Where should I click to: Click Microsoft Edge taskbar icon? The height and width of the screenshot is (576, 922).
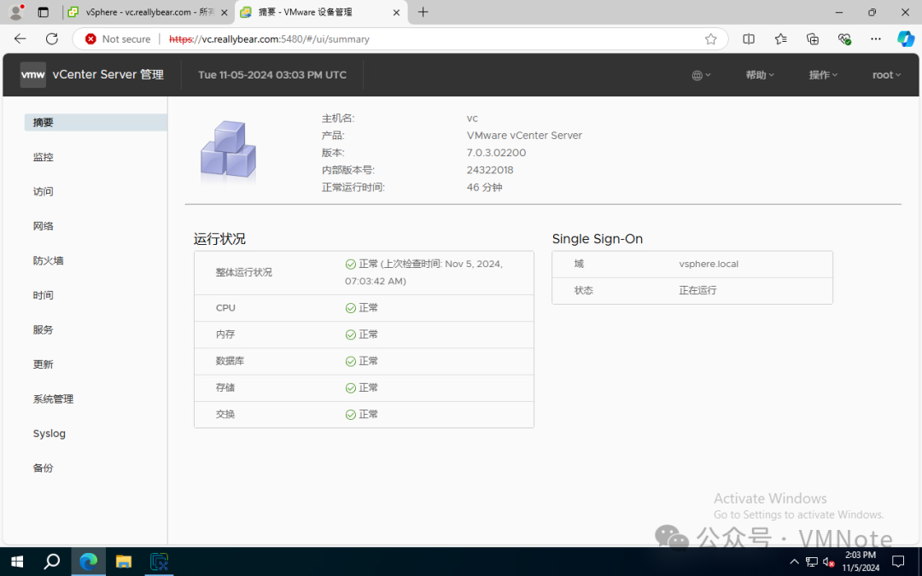point(88,561)
